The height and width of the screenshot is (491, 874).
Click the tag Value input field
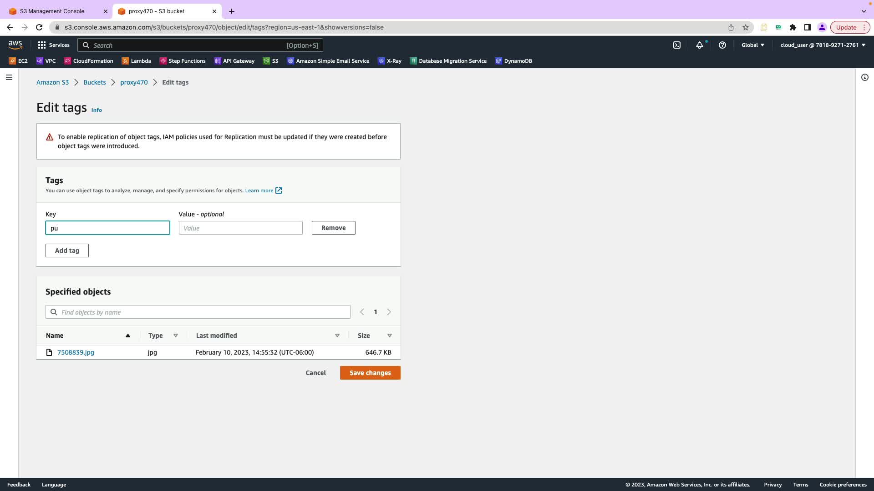[x=240, y=228]
